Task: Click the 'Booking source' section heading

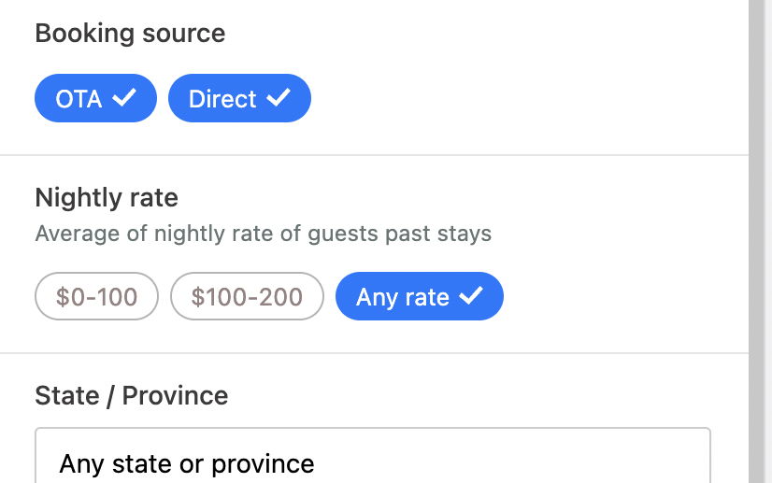Action: pos(130,34)
